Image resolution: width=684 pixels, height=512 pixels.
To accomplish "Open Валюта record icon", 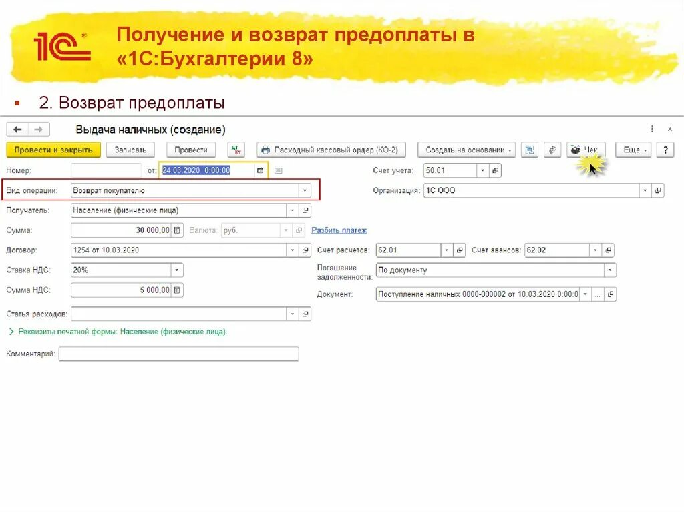I will 299,230.
